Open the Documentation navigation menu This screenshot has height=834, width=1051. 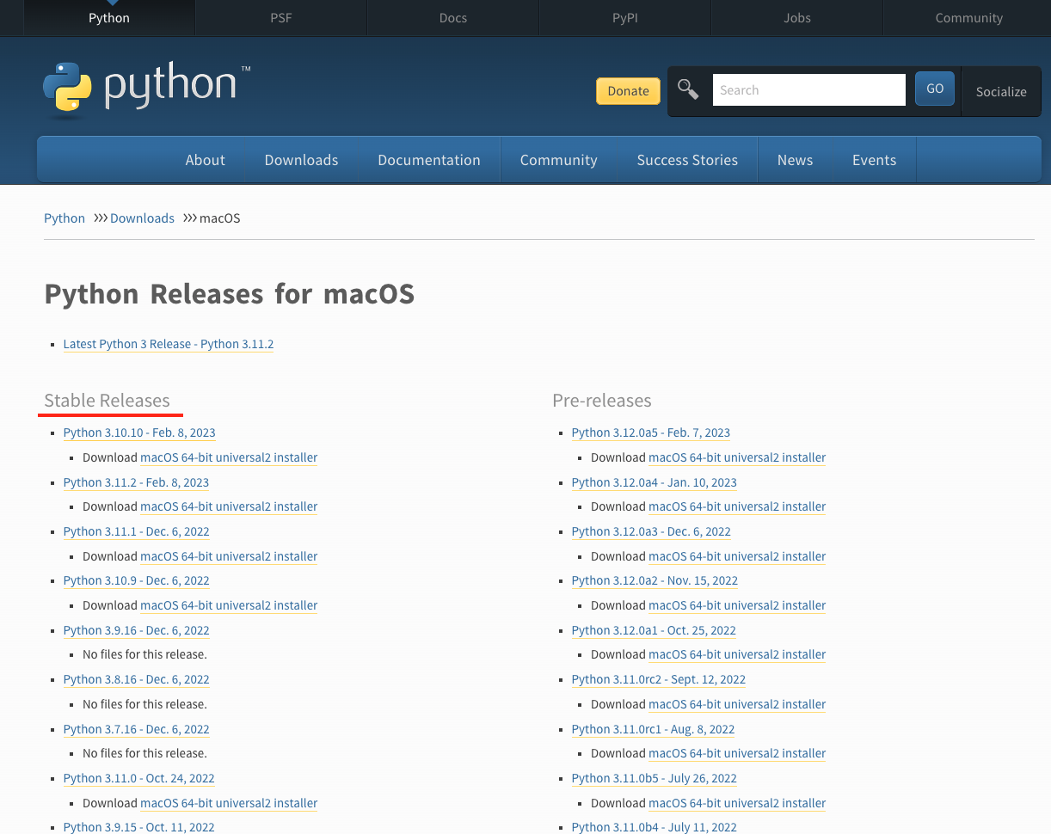pos(429,160)
